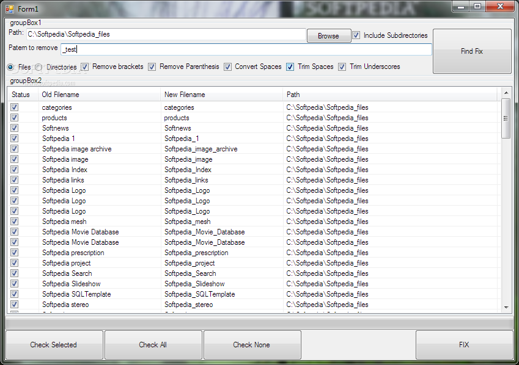Maximize the Form1 window
The image size is (519, 365).
click(477, 6)
